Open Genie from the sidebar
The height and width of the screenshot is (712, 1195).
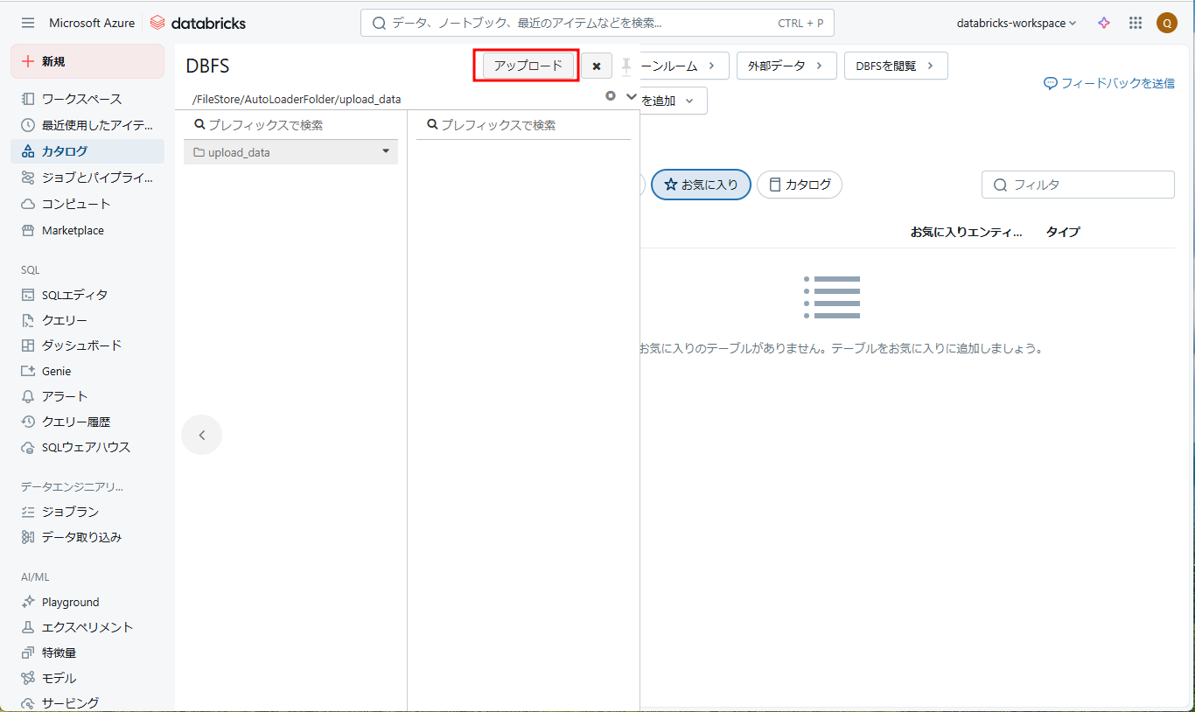pyautogui.click(x=56, y=371)
